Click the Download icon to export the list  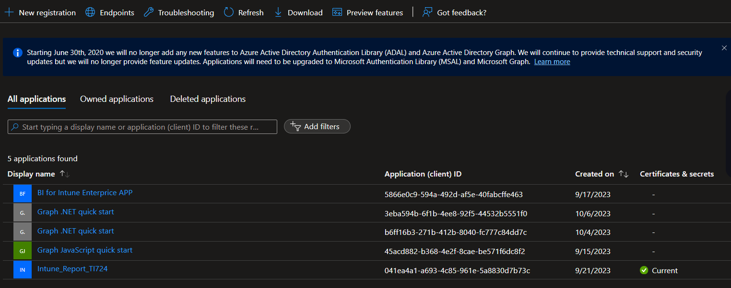point(278,12)
